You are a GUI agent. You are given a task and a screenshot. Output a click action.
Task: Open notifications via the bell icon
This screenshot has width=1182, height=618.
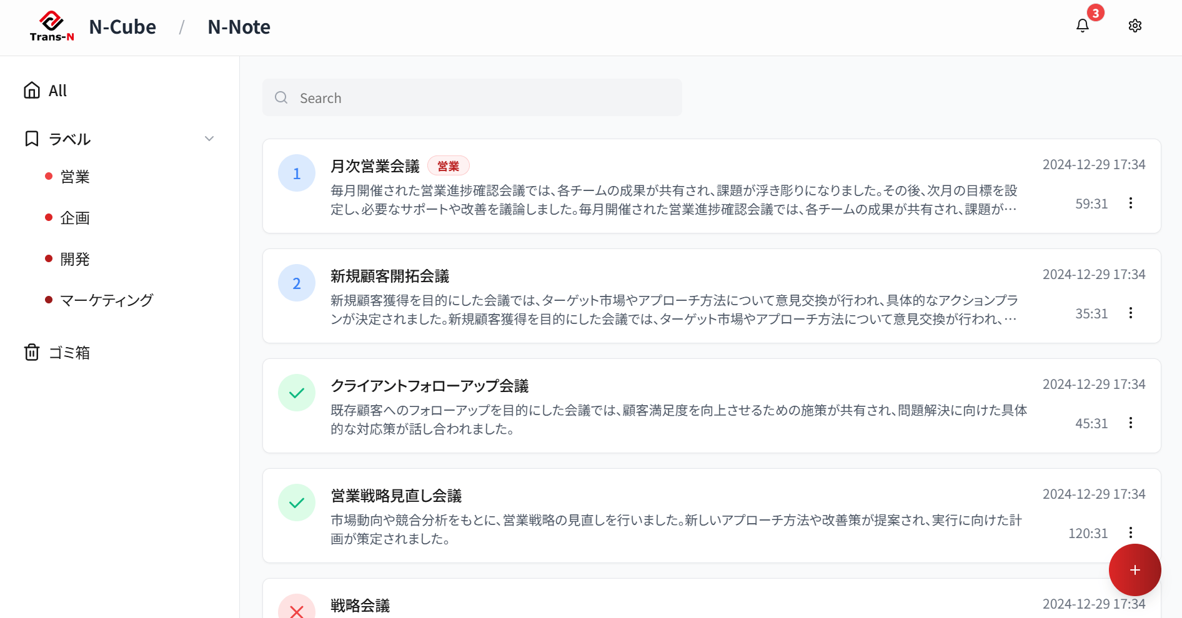pos(1082,26)
